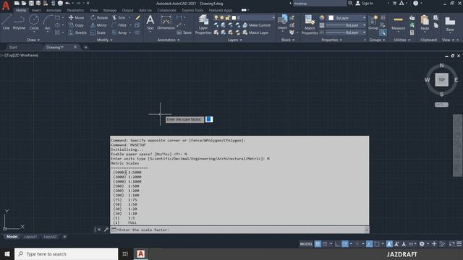Insert a Table from Annotation panel
This screenshot has width=463, height=260.
184,32
